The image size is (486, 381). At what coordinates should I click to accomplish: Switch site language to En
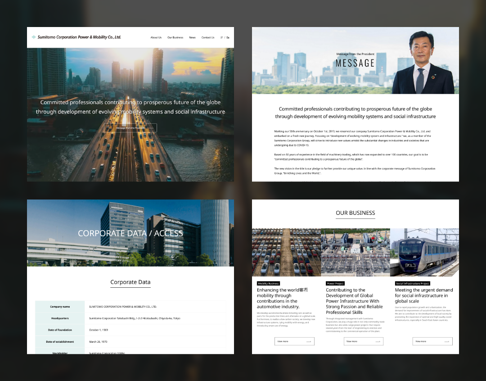(228, 38)
